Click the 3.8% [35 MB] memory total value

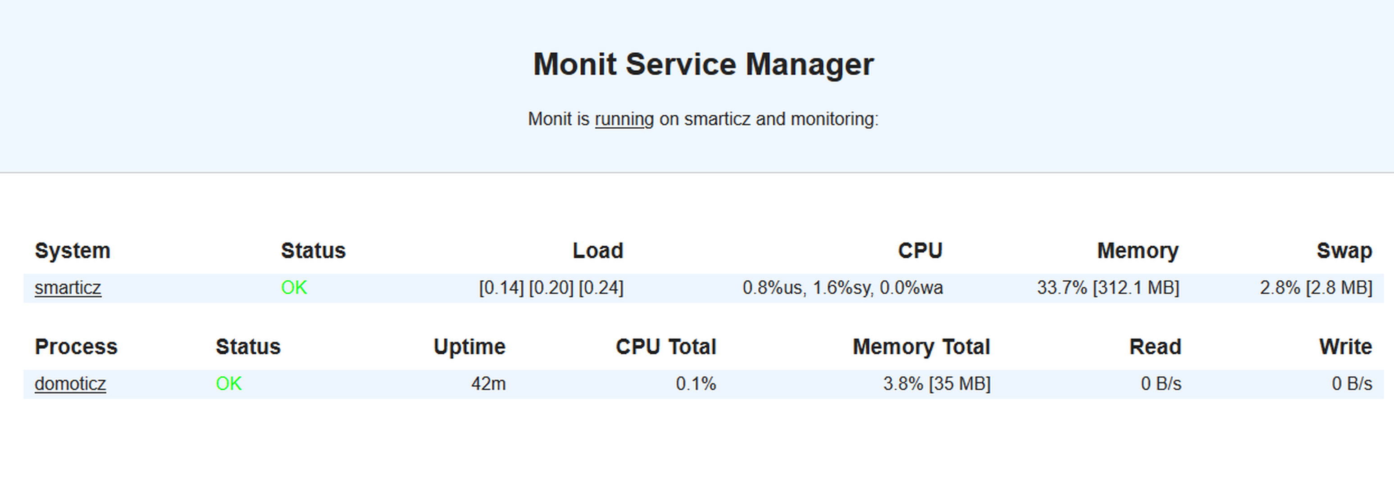coord(937,384)
